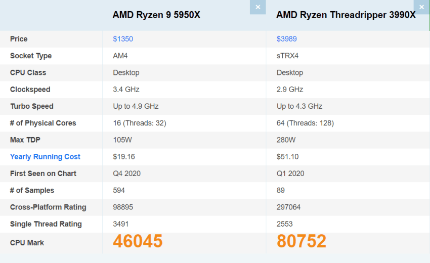Viewport: 430px width, 263px height.
Task: Click the "Up to 4.3 GHz" turbo value
Action: (299, 106)
